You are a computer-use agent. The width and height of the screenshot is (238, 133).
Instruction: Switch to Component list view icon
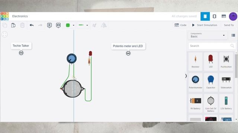pos(224,16)
